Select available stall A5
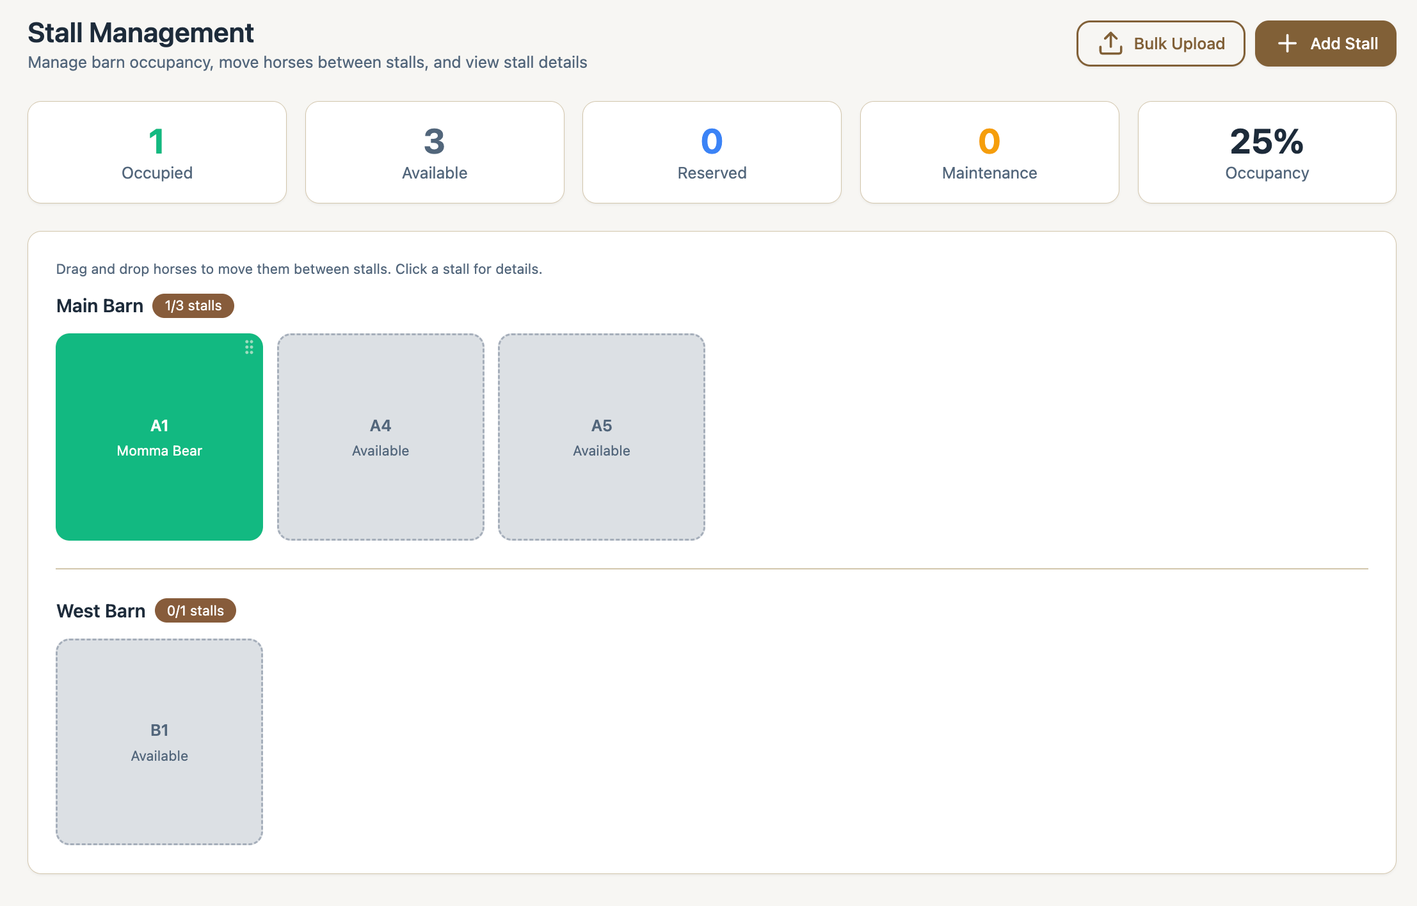The image size is (1417, 906). 602,437
